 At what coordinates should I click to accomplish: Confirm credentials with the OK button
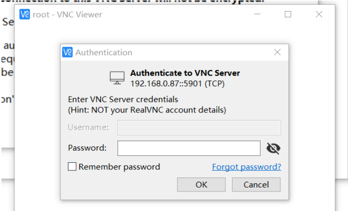coord(201,185)
